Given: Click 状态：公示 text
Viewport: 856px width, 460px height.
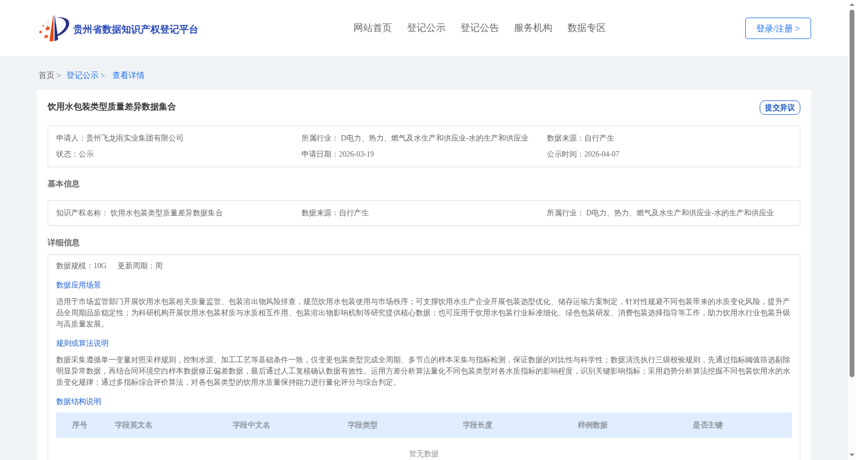Looking at the screenshot, I should point(75,154).
